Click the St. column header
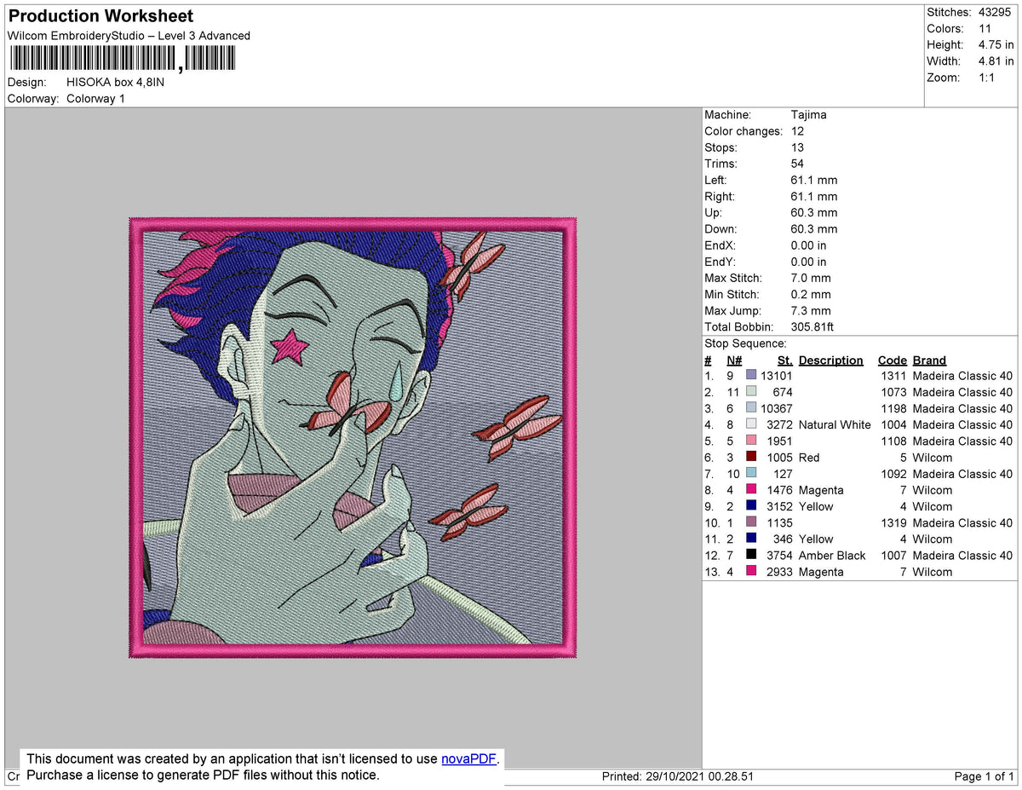 [784, 360]
